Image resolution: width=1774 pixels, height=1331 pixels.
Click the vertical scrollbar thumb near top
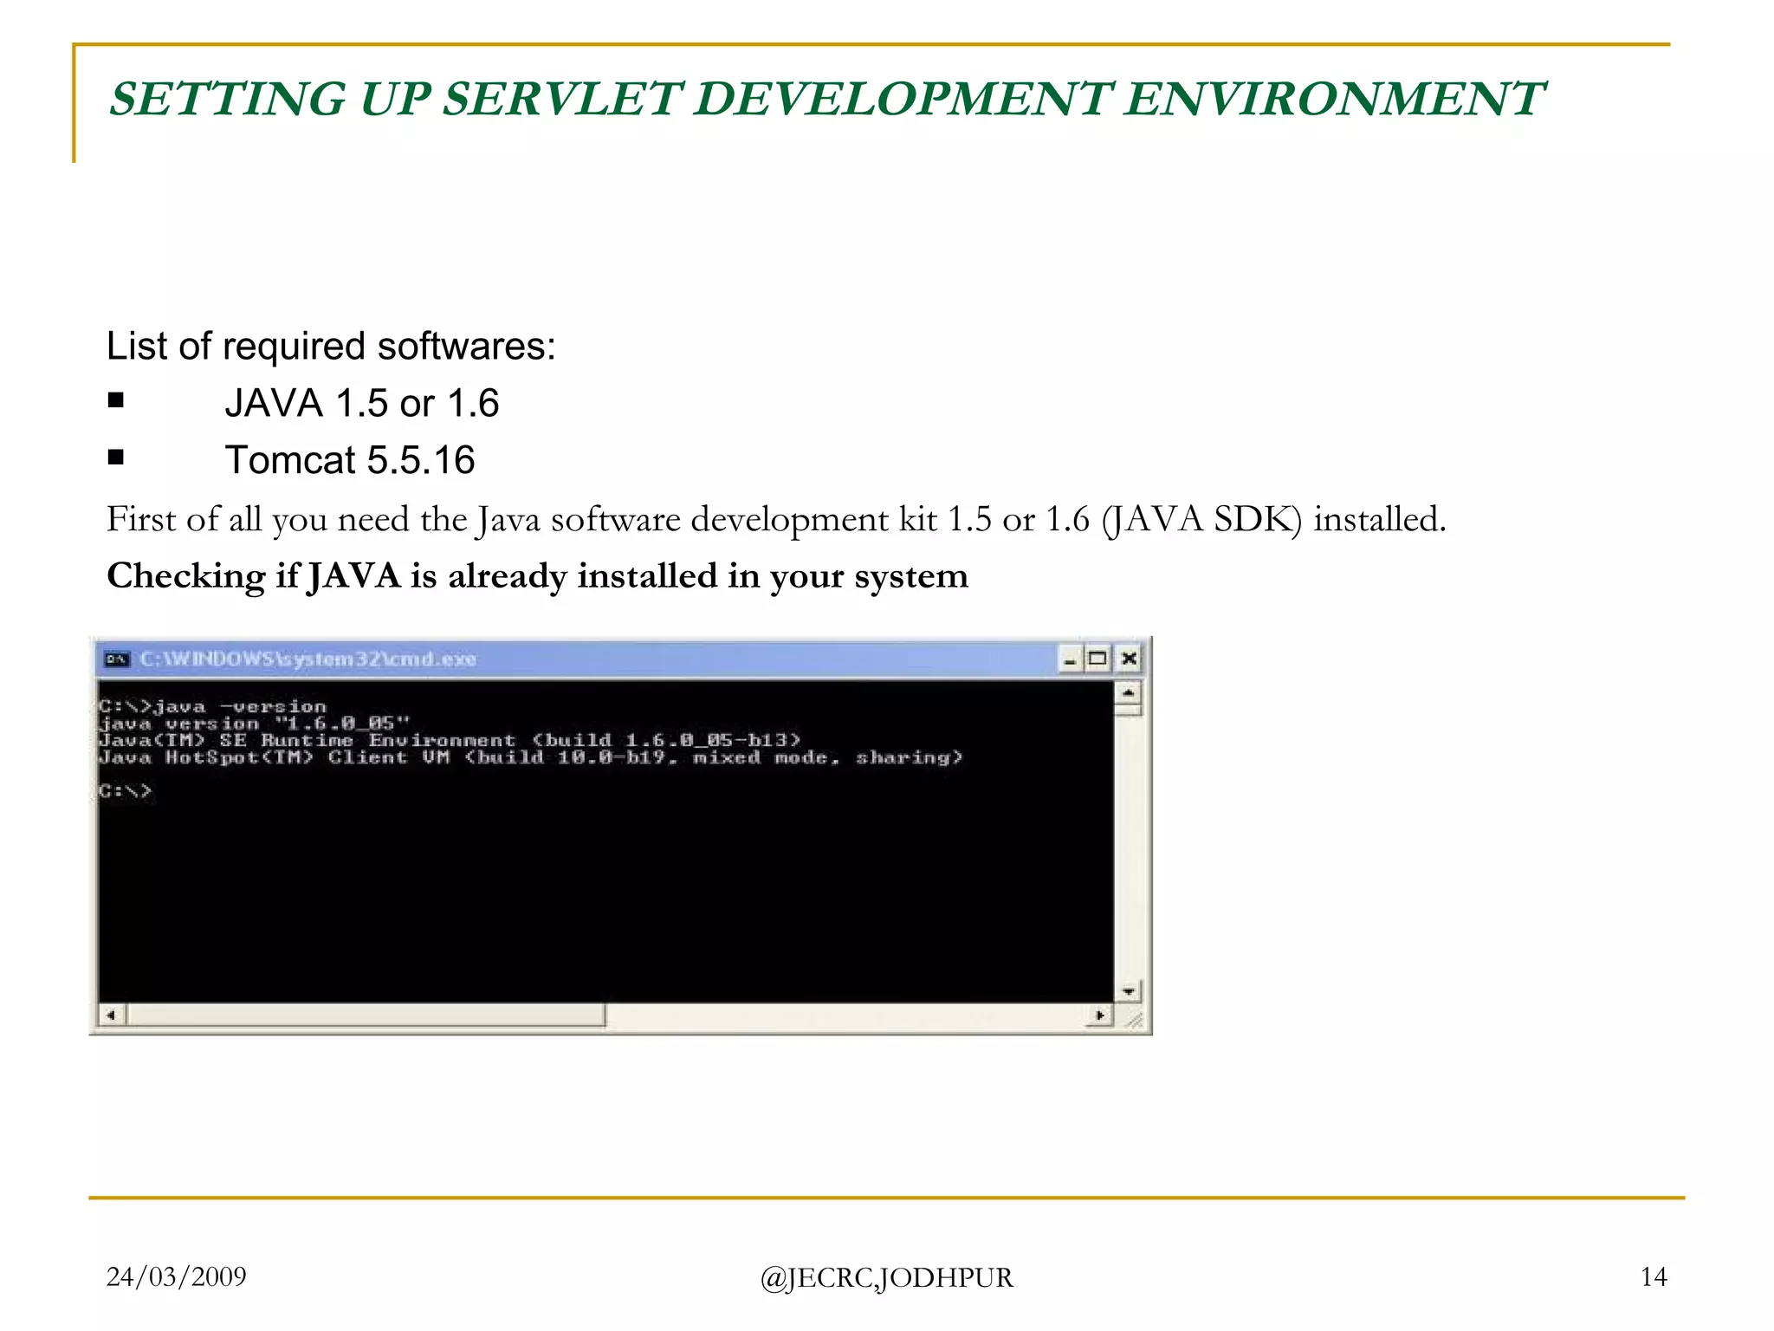[1128, 711]
